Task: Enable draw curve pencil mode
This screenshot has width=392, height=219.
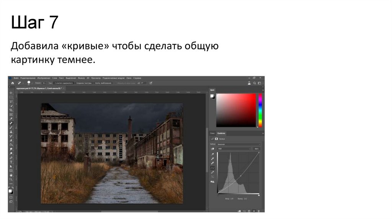Action: tap(212, 172)
